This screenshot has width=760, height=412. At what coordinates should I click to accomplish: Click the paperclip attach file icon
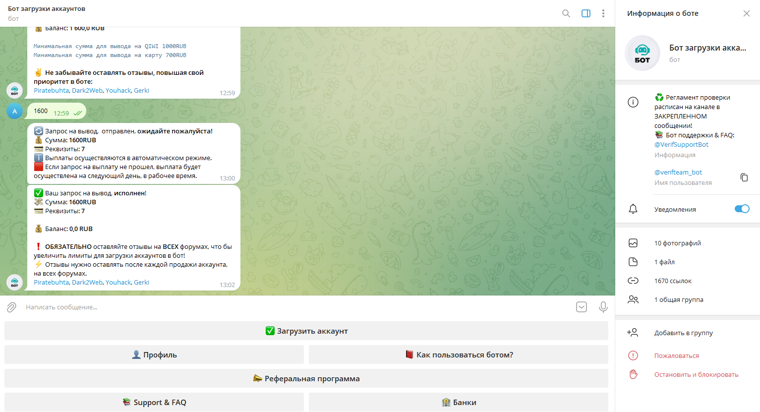(x=12, y=307)
